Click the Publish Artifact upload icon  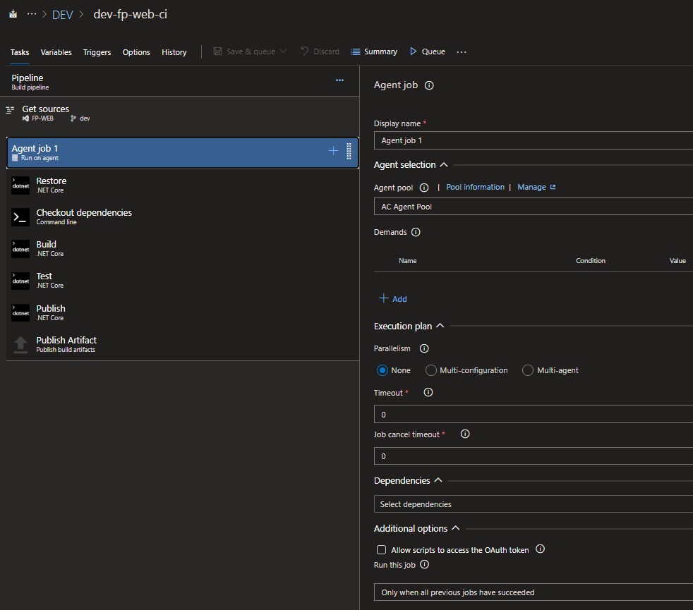tap(20, 345)
